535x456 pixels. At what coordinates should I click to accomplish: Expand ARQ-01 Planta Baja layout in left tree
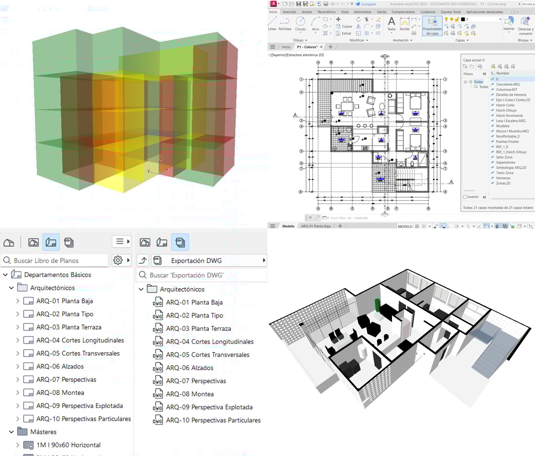(17, 301)
